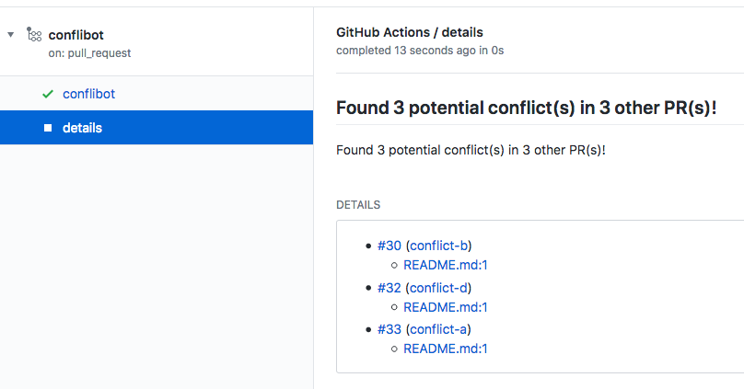Click the 'completed 13 seconds ago' timestamp
Image resolution: width=744 pixels, height=389 pixels.
(x=405, y=50)
